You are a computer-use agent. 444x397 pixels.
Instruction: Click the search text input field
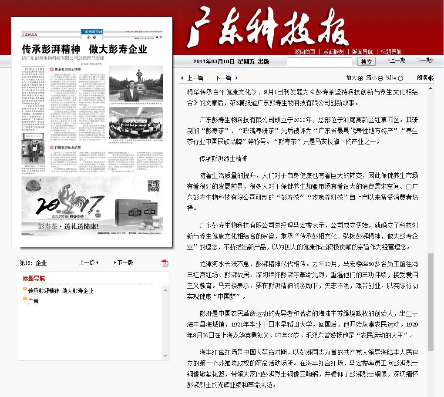click(x=319, y=62)
